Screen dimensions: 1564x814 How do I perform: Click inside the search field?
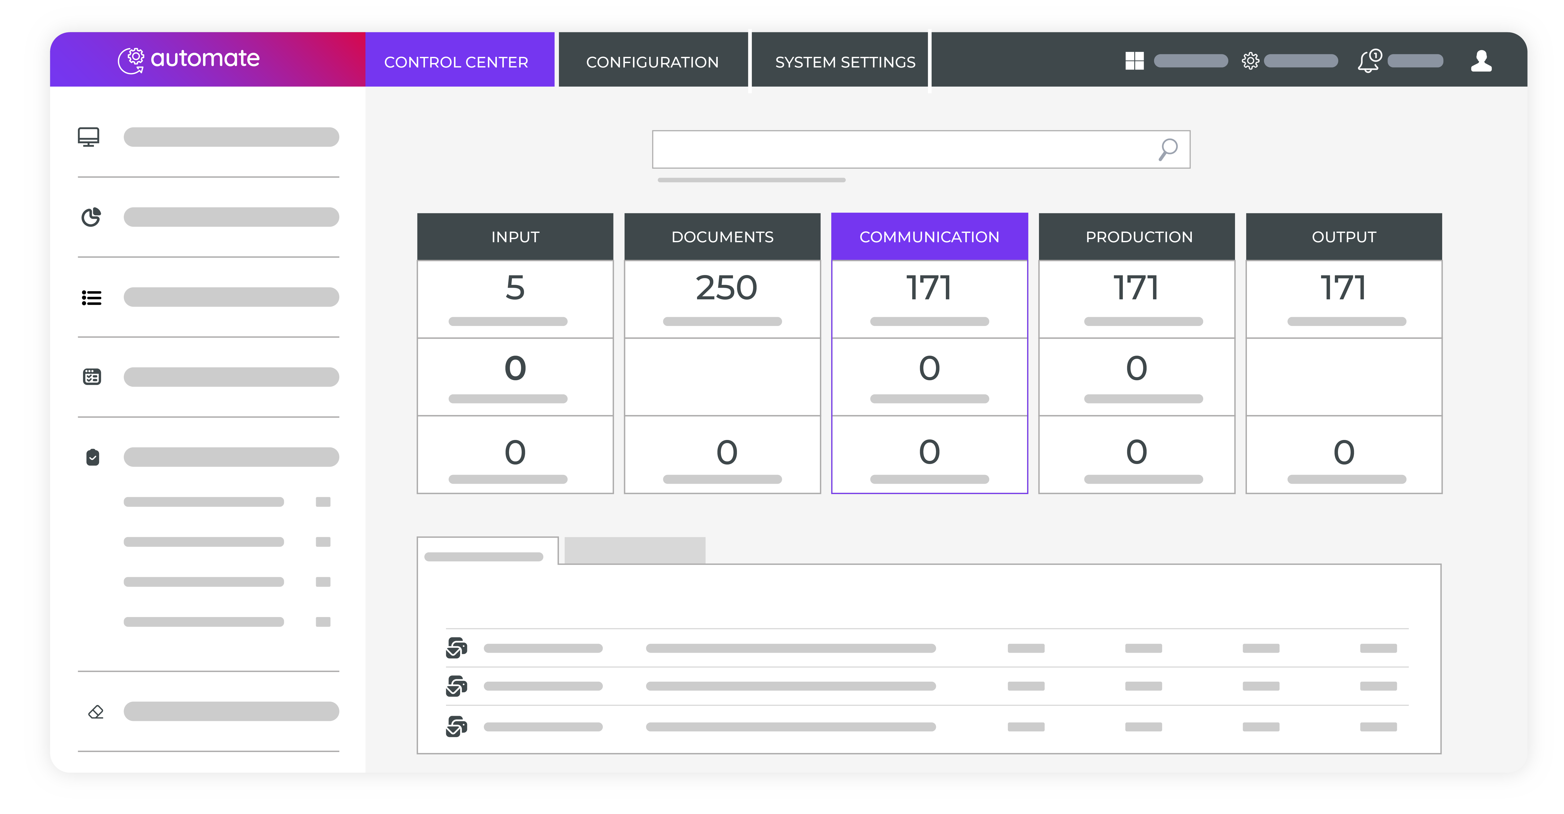click(921, 149)
